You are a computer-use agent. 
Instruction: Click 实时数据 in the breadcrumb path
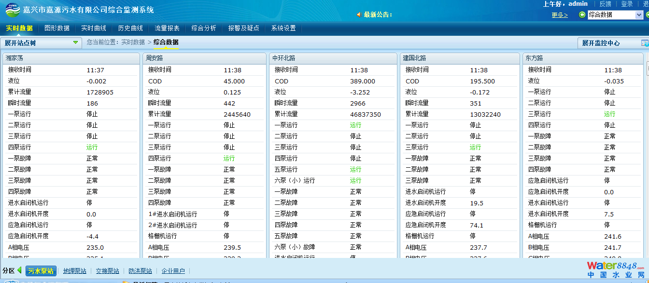click(133, 42)
